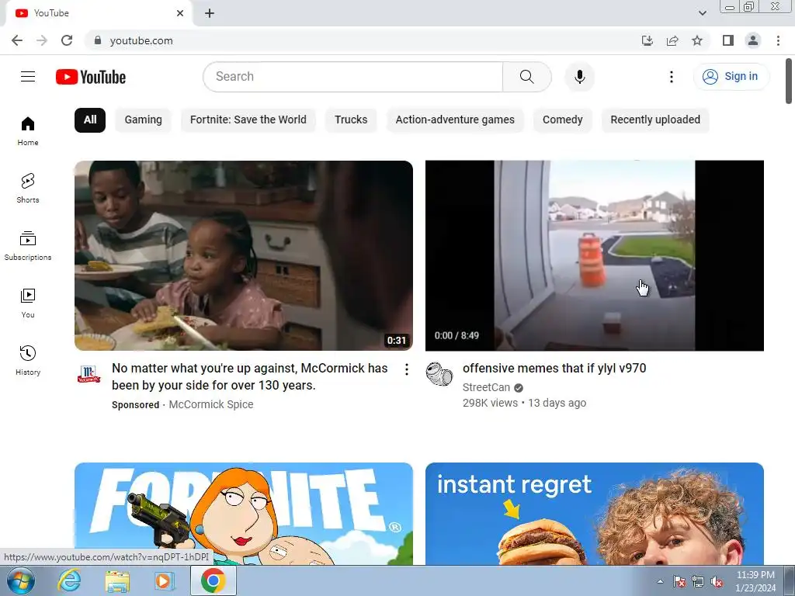The image size is (795, 596).
Task: Close the YouTube browser tab
Action: pos(180,13)
